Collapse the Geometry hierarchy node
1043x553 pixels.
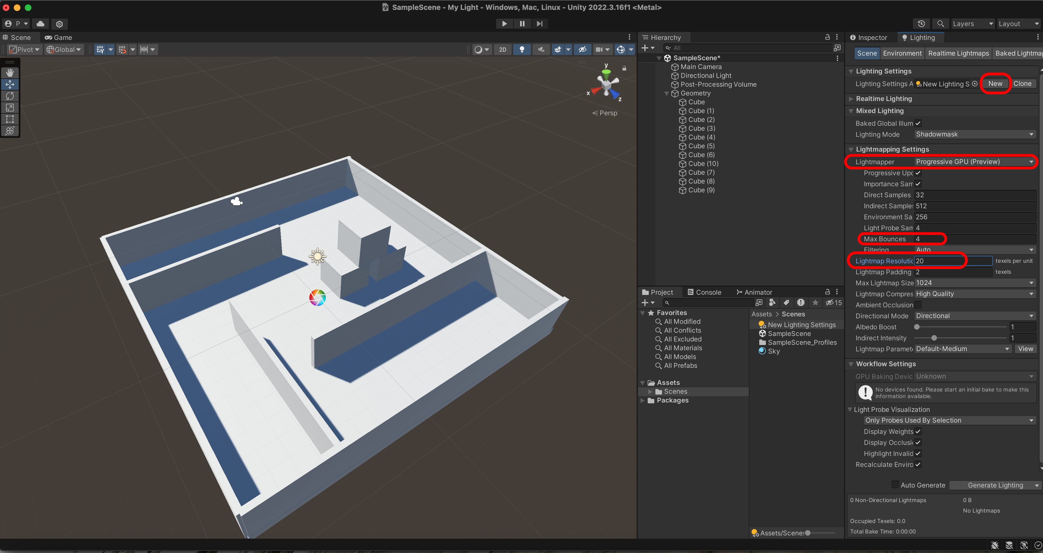tap(666, 93)
